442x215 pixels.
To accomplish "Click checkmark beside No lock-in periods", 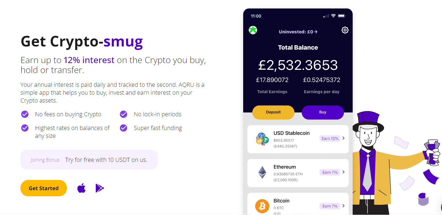I will 123,114.
